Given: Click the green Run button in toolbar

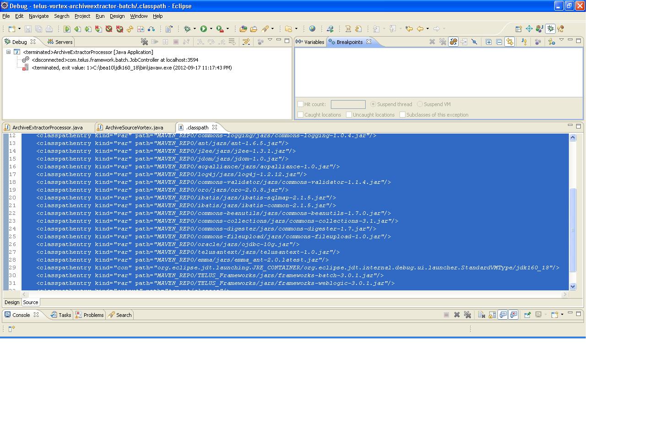Looking at the screenshot, I should (204, 29).
